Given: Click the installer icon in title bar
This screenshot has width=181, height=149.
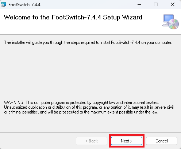Looking at the screenshot, I should click(x=3, y=4).
